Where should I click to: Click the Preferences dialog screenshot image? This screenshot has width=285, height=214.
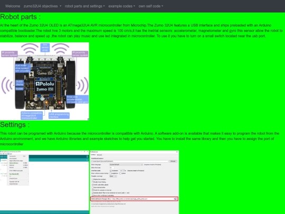(x=135, y=182)
